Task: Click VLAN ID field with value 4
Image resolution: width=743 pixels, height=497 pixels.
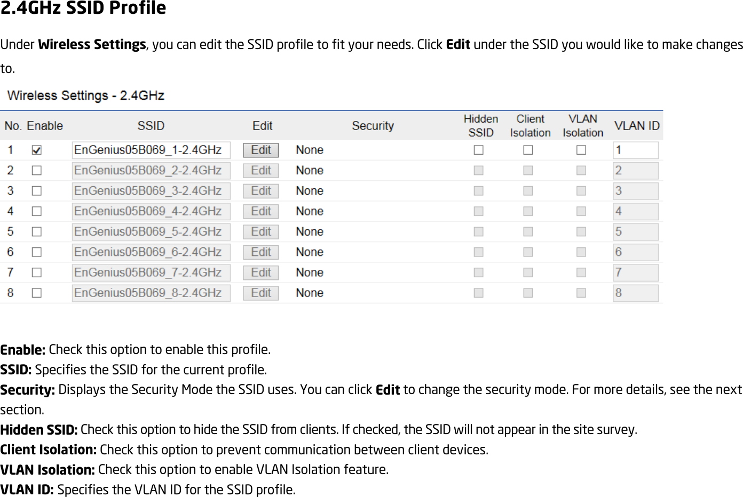Action: click(636, 212)
